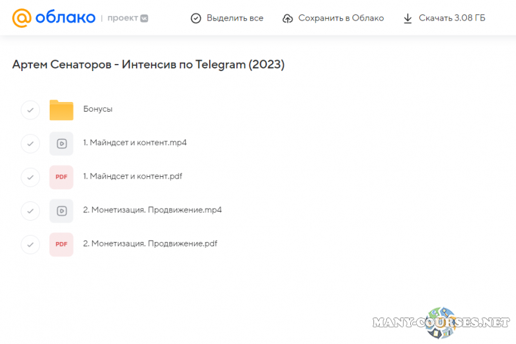Check the box for 1. Майндсет и контент.pdf
The height and width of the screenshot is (344, 516).
30,177
